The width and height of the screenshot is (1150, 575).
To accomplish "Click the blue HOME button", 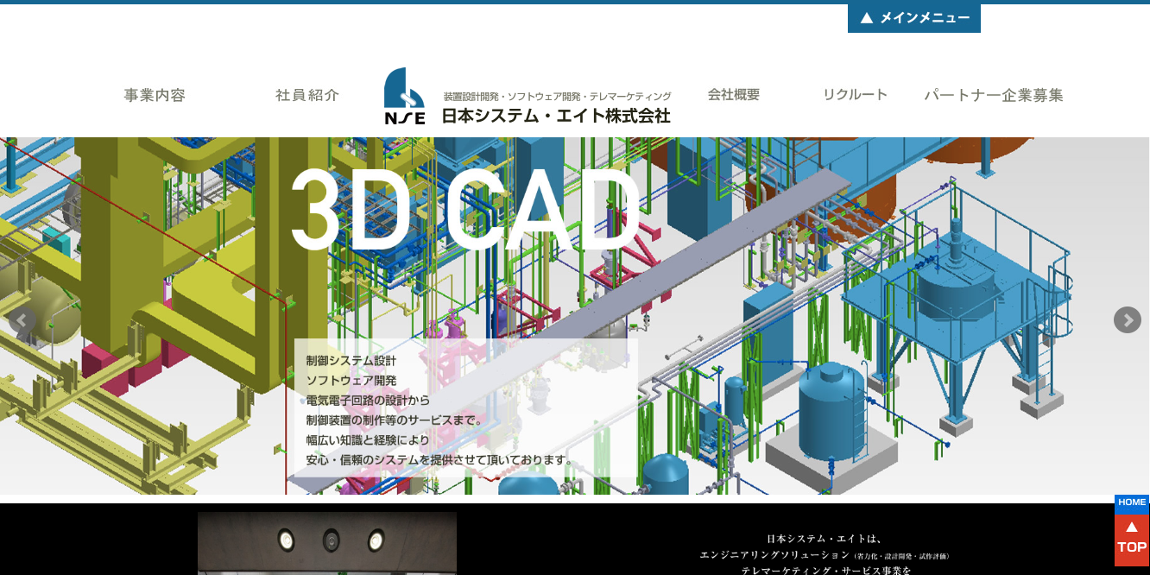I will click(1132, 502).
